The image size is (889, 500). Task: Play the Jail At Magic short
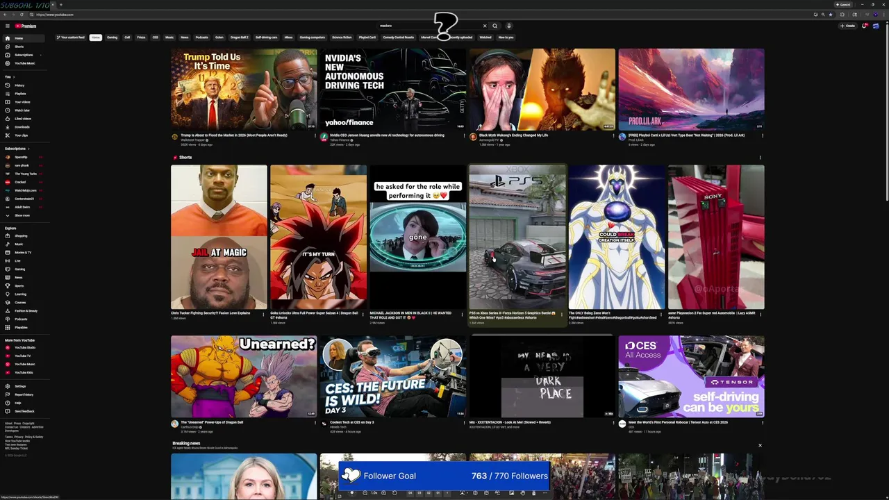tap(219, 237)
